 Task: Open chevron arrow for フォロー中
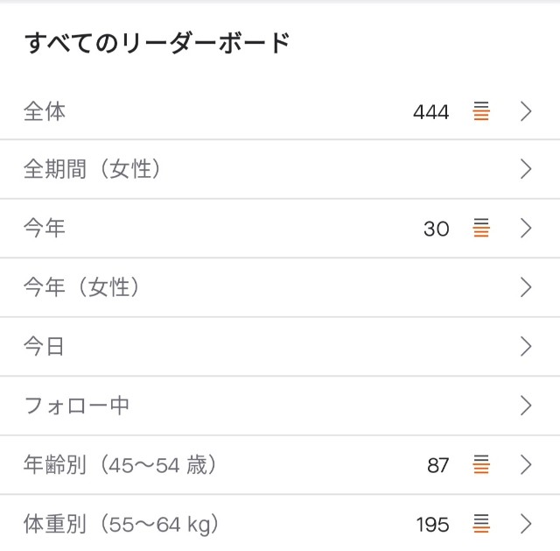coord(526,406)
